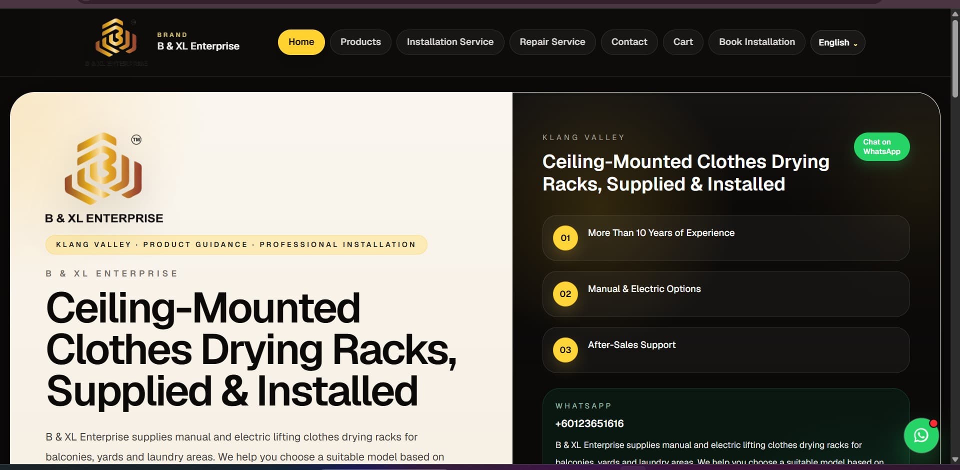The width and height of the screenshot is (960, 470).
Task: Click the B & XL ENTERPRISE hero logo text
Action: [104, 218]
